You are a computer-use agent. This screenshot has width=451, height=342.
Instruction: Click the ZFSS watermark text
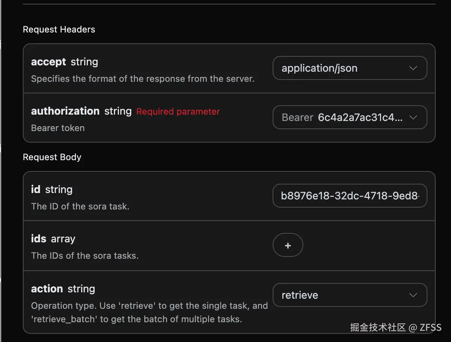(430, 328)
